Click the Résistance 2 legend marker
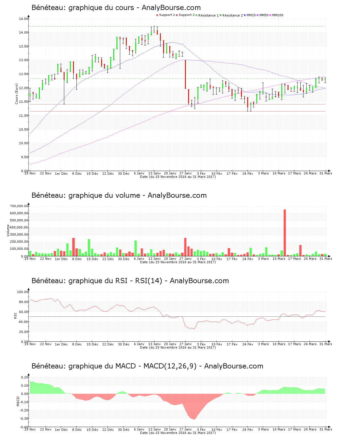This screenshot has width=341, height=441. click(x=221, y=15)
